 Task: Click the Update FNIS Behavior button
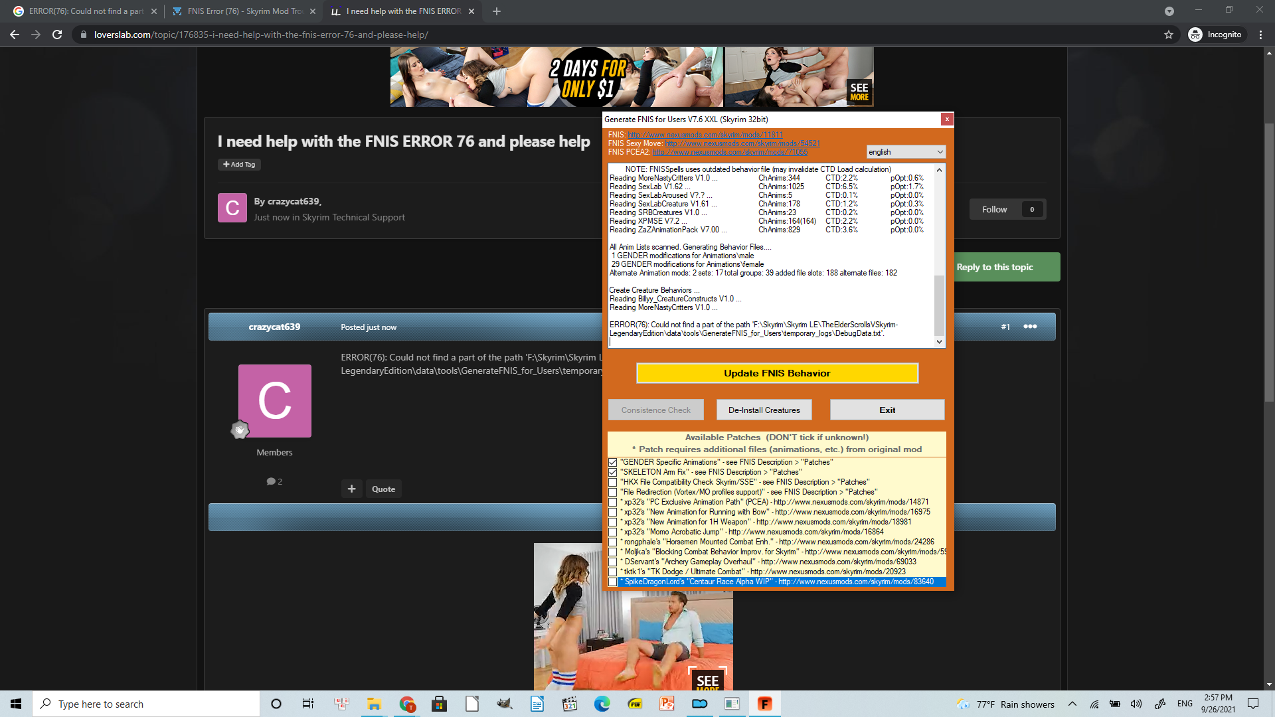(x=777, y=373)
